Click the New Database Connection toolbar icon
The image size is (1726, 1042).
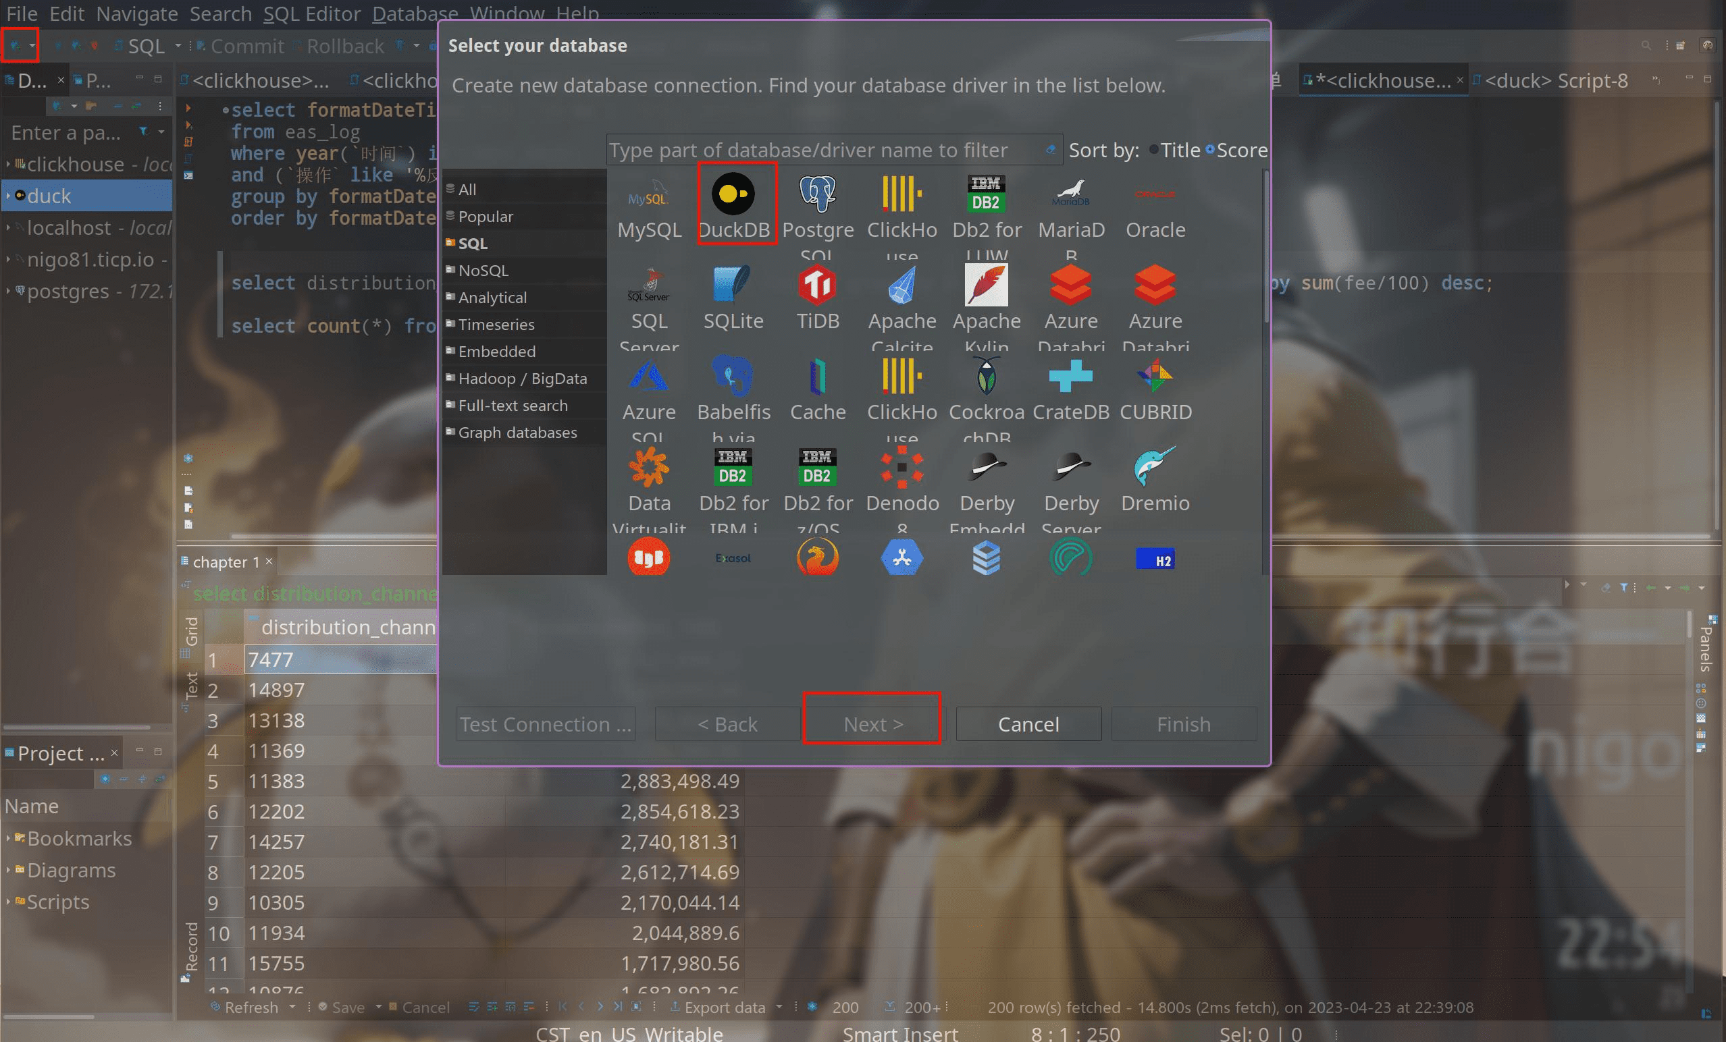(x=14, y=46)
